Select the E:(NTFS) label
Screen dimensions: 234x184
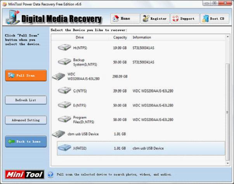pyautogui.click(x=80, y=106)
